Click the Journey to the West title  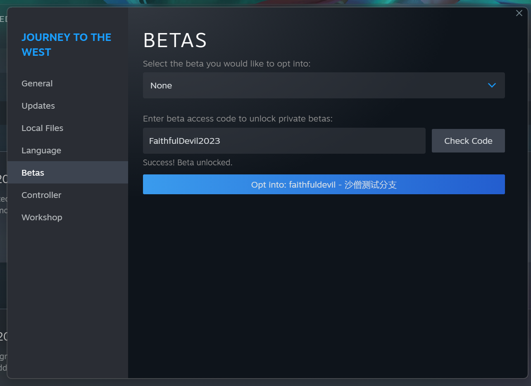tap(66, 45)
